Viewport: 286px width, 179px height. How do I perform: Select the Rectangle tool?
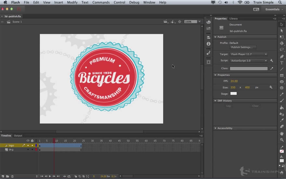pyautogui.click(x=282, y=75)
